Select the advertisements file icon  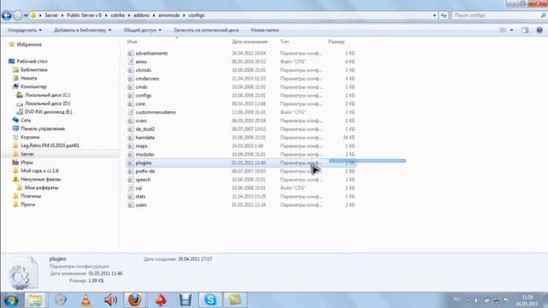point(130,53)
